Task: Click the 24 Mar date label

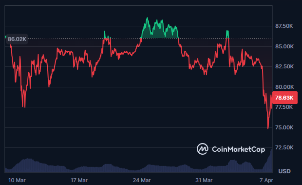Action: click(142, 180)
